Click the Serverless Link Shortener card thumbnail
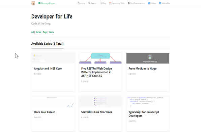 [100, 102]
